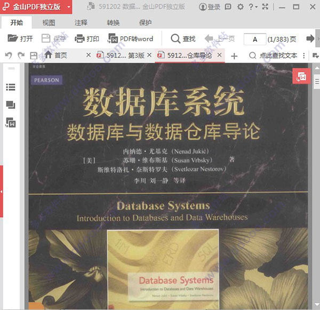320x310 pixels.
Task: Open the three-dot more options menu
Action: [304, 55]
